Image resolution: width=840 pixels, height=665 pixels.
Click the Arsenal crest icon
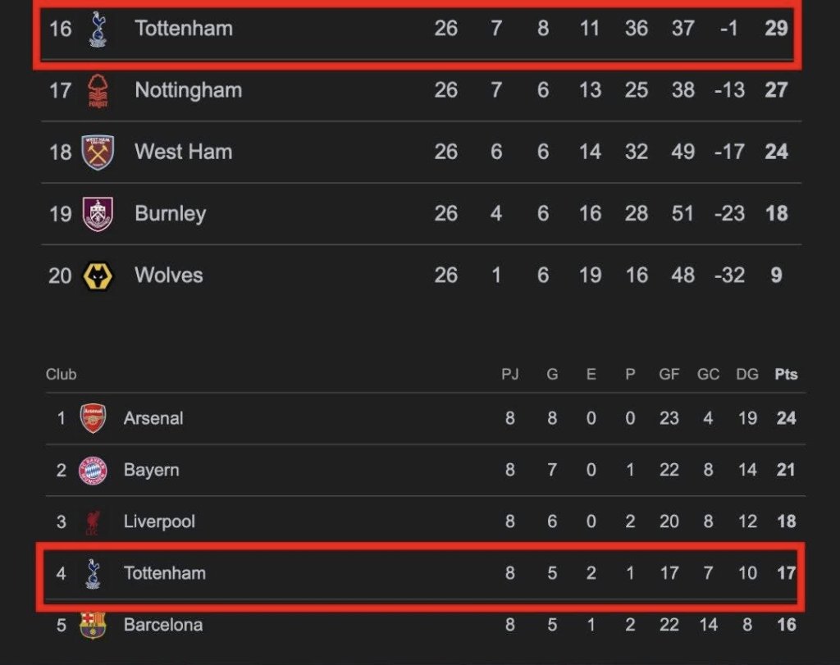point(93,418)
